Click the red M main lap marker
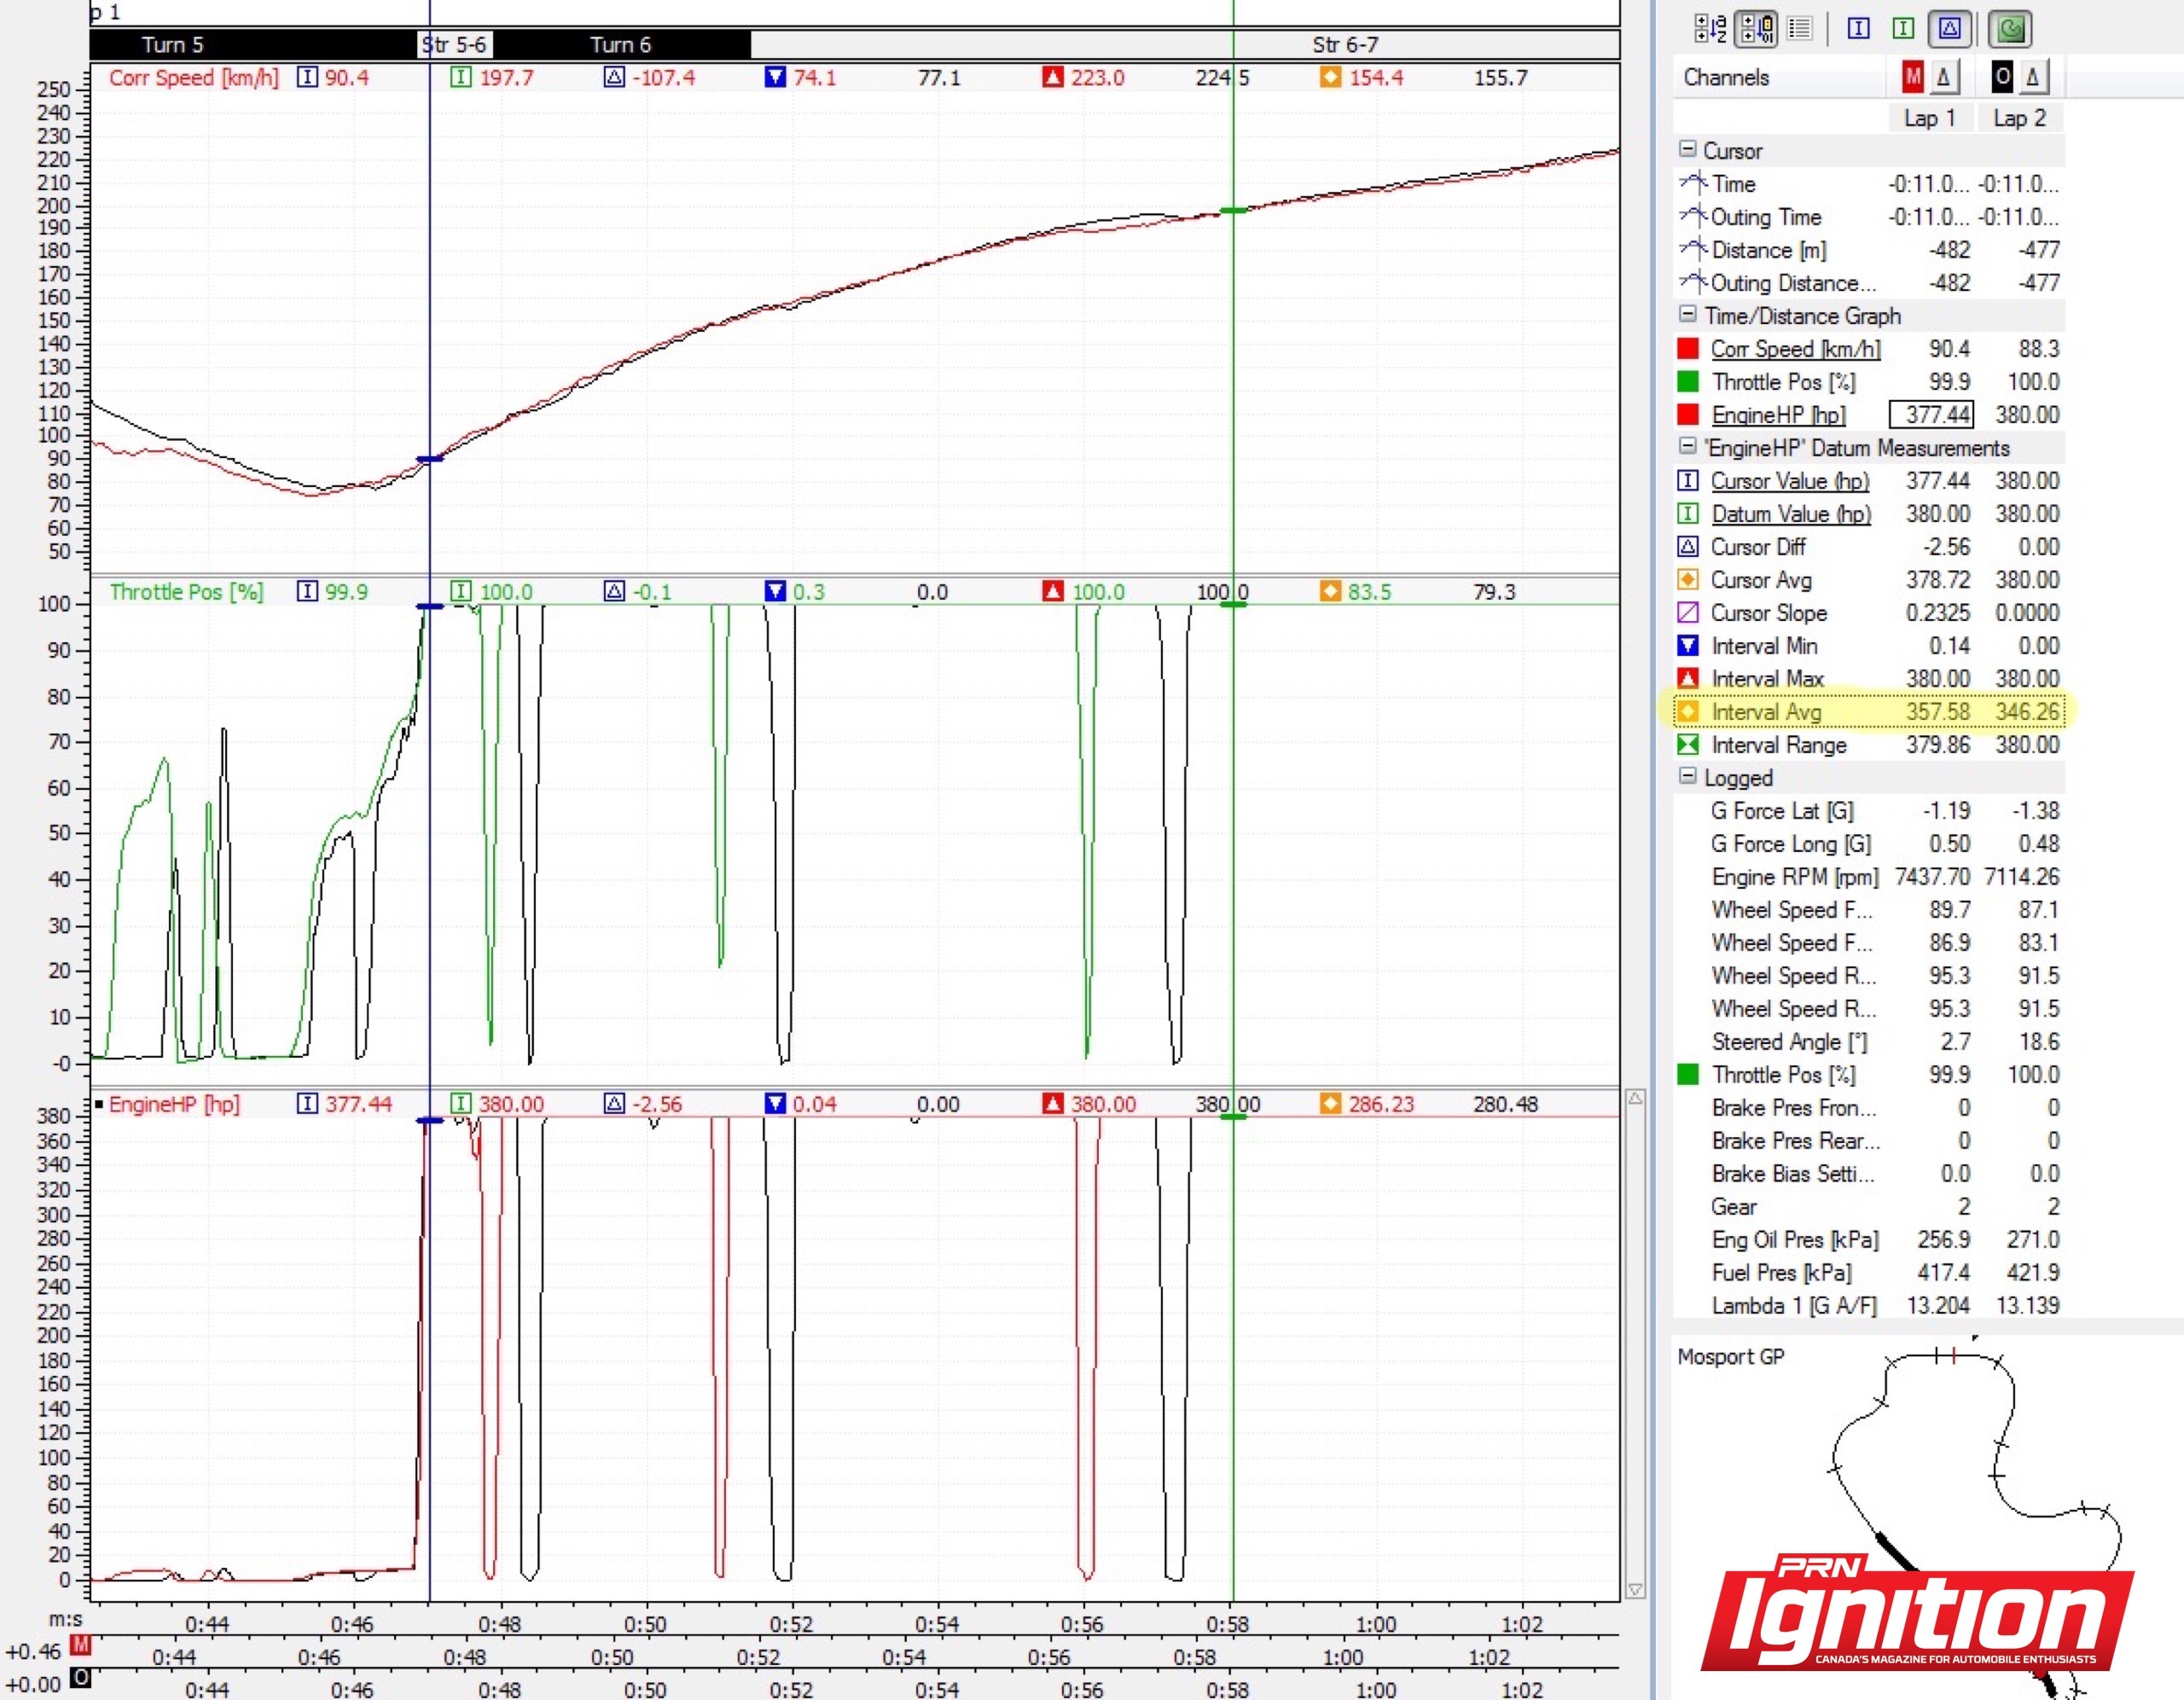This screenshot has width=2184, height=1700. coord(1913,77)
